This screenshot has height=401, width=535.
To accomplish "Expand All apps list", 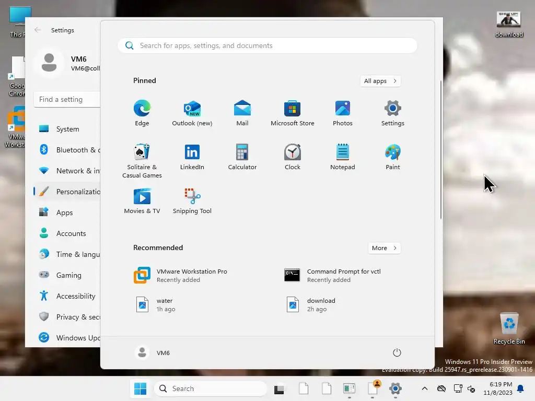I will 380,81.
